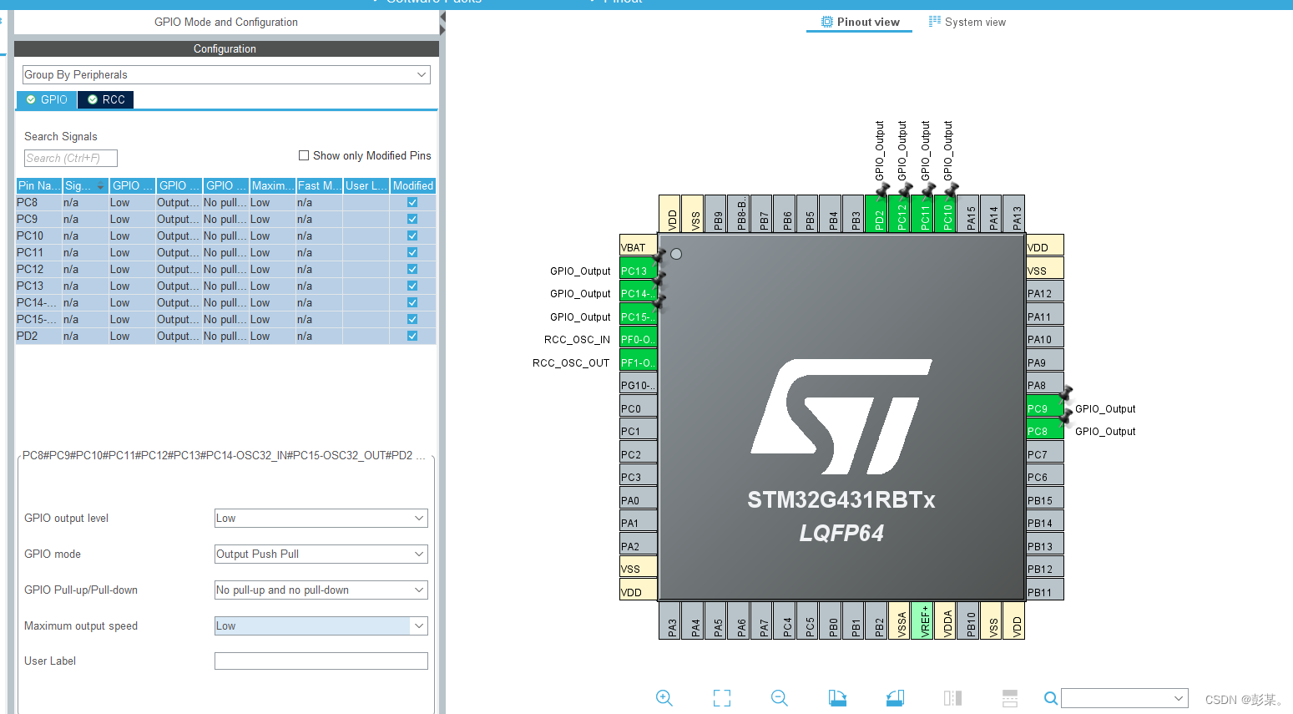This screenshot has width=1293, height=714.
Task: Select the PD2 row pin name
Action: pos(28,336)
